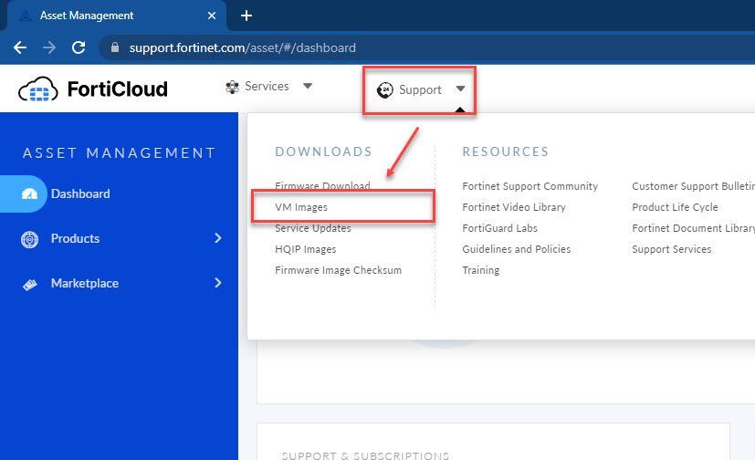Expand the Marketplace chevron
Viewport: 755px width, 460px height.
(218, 282)
